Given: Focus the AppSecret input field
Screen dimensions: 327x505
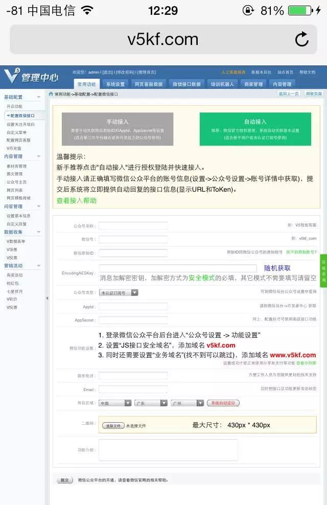Looking at the screenshot, I should point(133,320).
